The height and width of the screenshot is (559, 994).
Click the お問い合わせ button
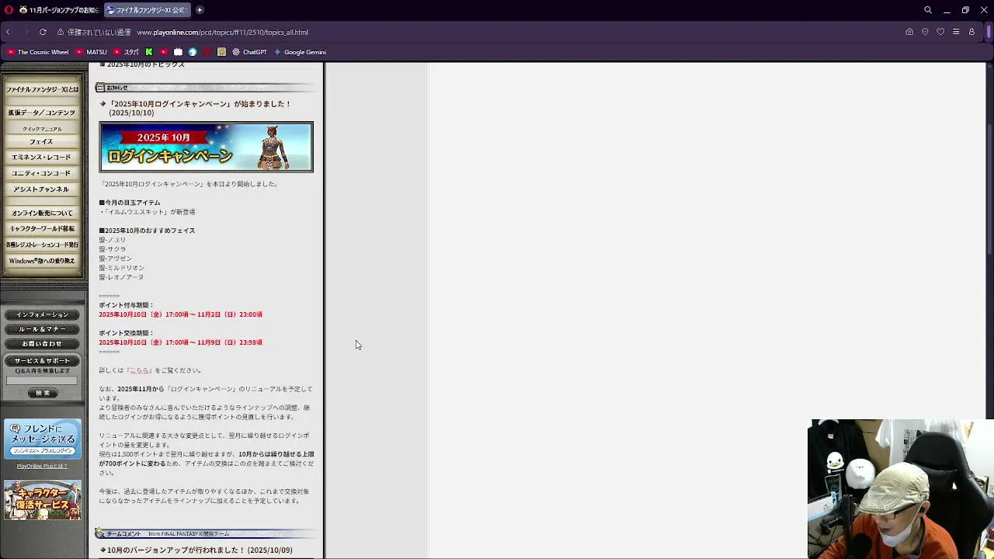pyautogui.click(x=42, y=343)
